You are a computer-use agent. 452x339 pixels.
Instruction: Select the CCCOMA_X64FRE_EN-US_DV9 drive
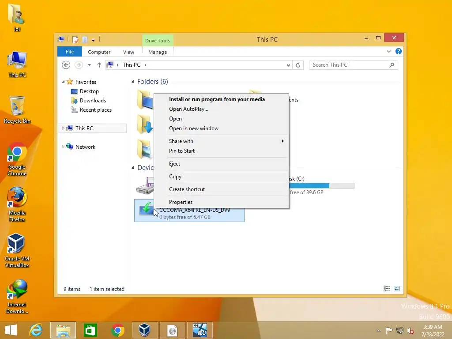pos(189,211)
